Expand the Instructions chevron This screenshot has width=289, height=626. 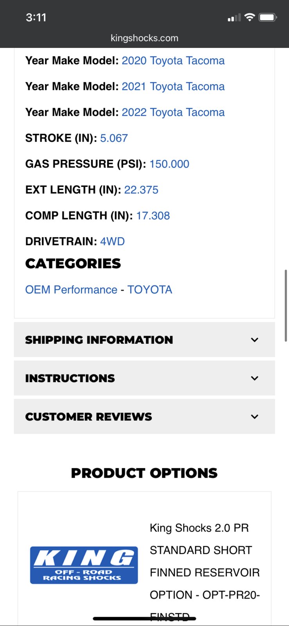(x=255, y=378)
